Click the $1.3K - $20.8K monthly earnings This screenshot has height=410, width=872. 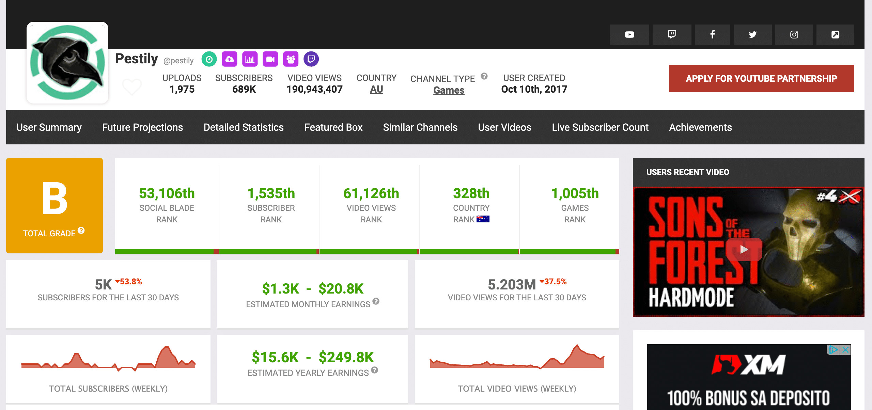click(x=313, y=289)
